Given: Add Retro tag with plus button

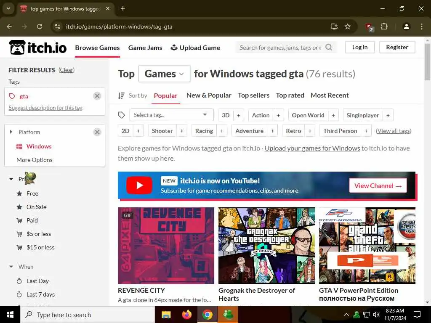Looking at the screenshot, I should [x=310, y=131].
